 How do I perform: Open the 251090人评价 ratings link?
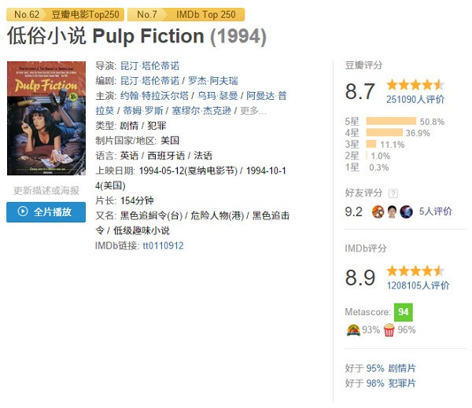[415, 99]
